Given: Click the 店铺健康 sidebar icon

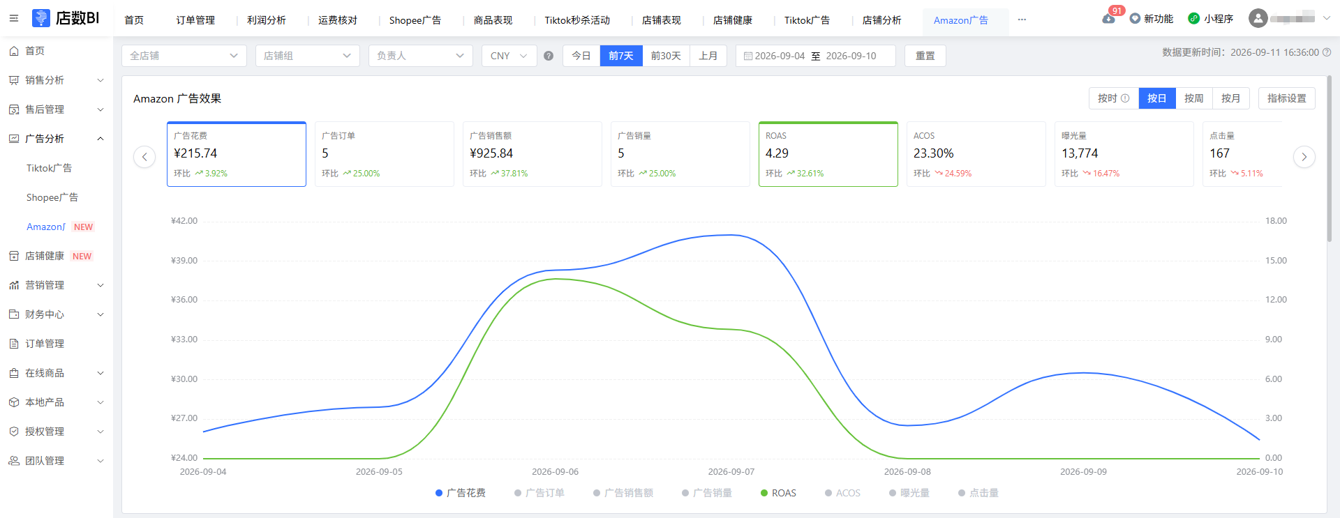Looking at the screenshot, I should 14,256.
